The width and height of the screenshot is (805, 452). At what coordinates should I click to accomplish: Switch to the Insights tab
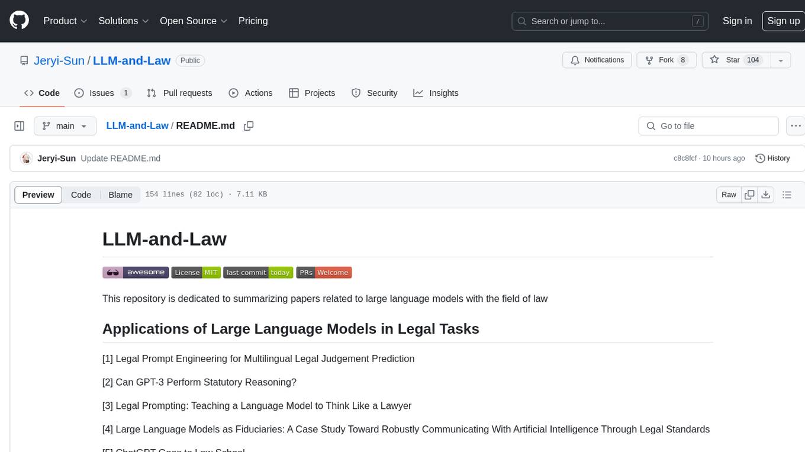[436, 93]
